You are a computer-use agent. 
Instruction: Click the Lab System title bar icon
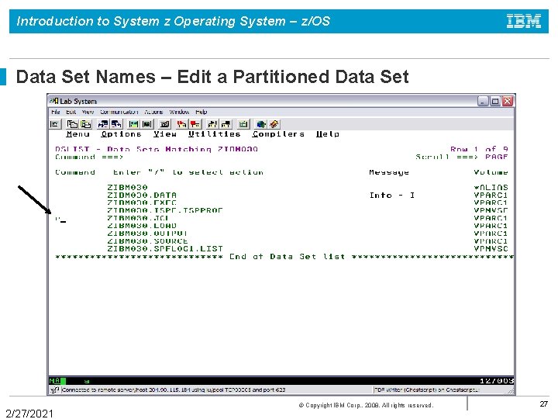click(x=54, y=101)
